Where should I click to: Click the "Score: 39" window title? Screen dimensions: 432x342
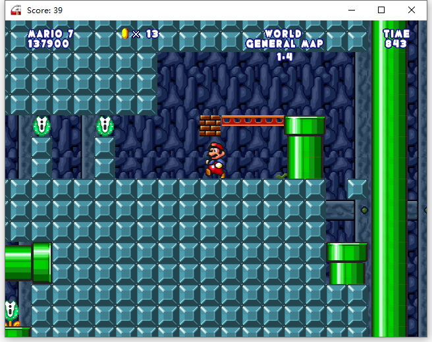pyautogui.click(x=45, y=10)
